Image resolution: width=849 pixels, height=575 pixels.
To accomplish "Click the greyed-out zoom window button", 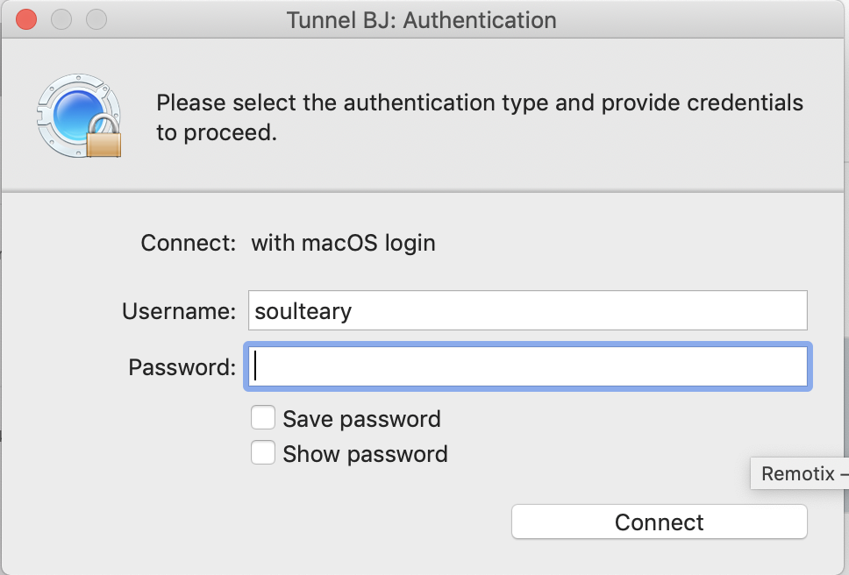I will (x=96, y=19).
